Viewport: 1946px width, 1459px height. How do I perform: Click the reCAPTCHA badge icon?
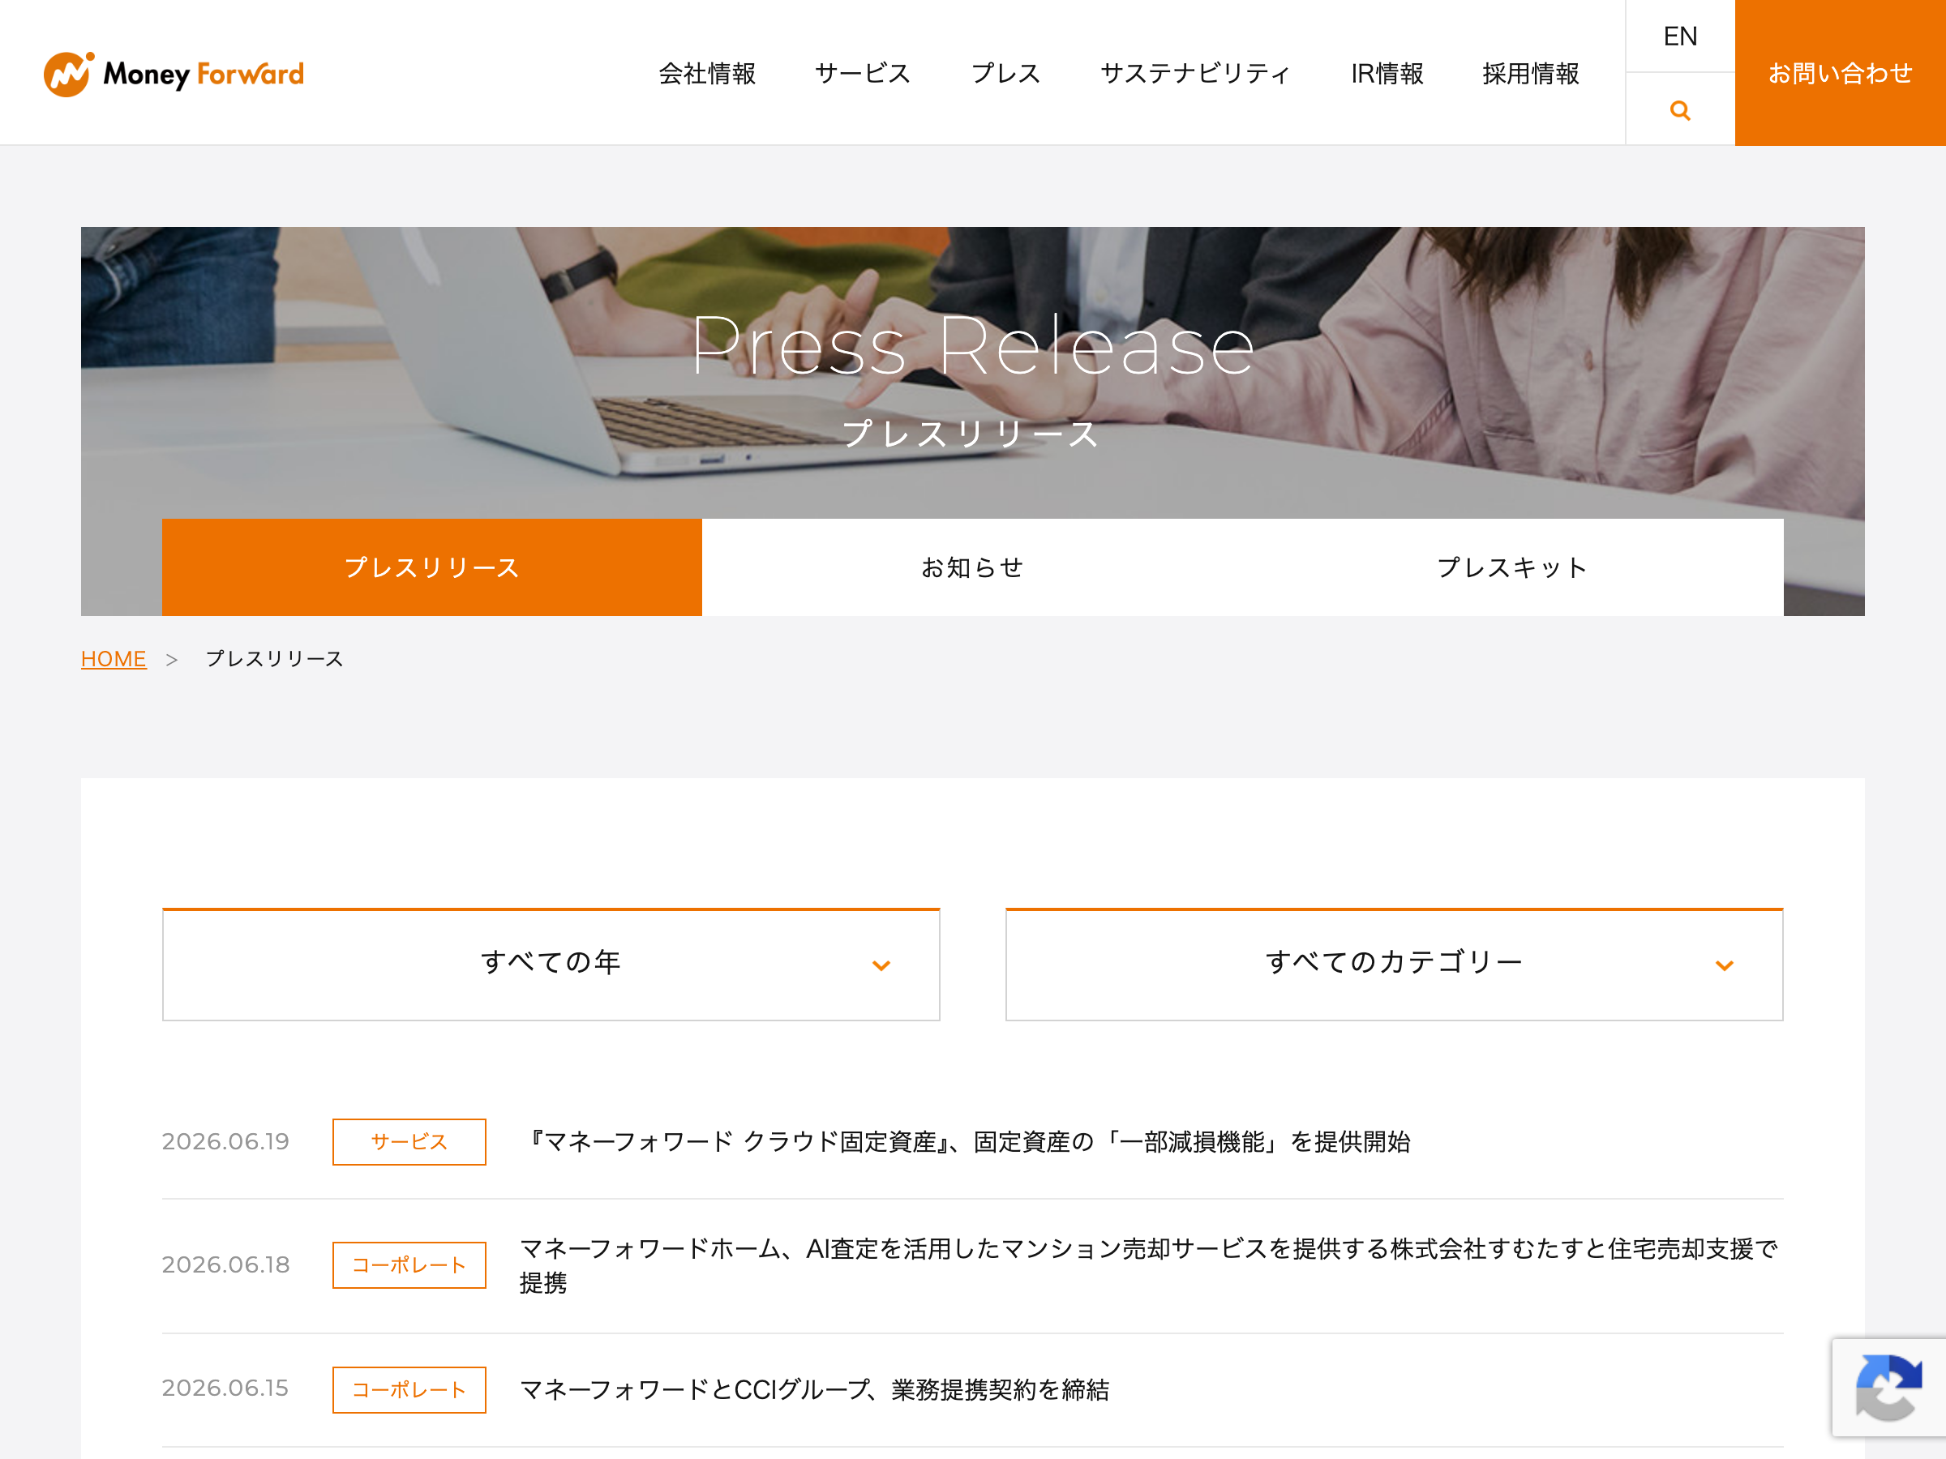[x=1888, y=1386]
